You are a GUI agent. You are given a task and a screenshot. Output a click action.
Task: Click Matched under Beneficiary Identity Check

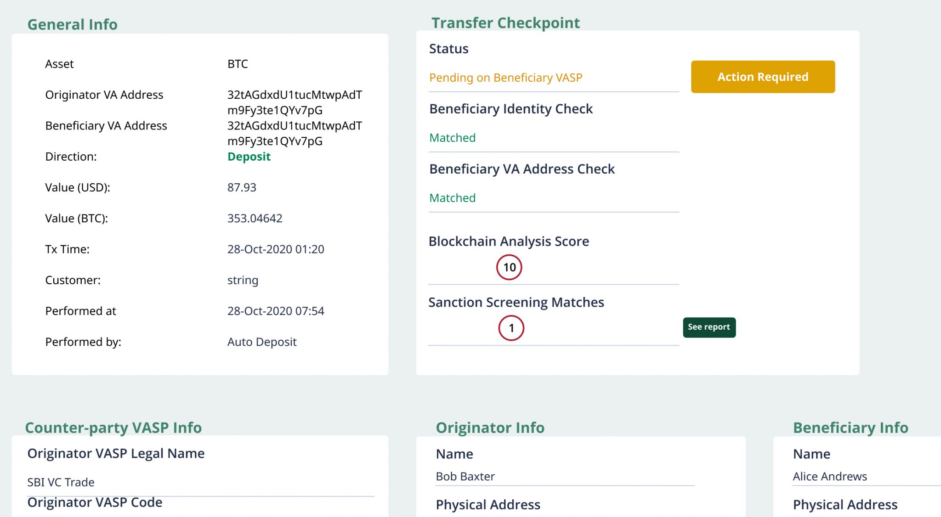(x=452, y=138)
